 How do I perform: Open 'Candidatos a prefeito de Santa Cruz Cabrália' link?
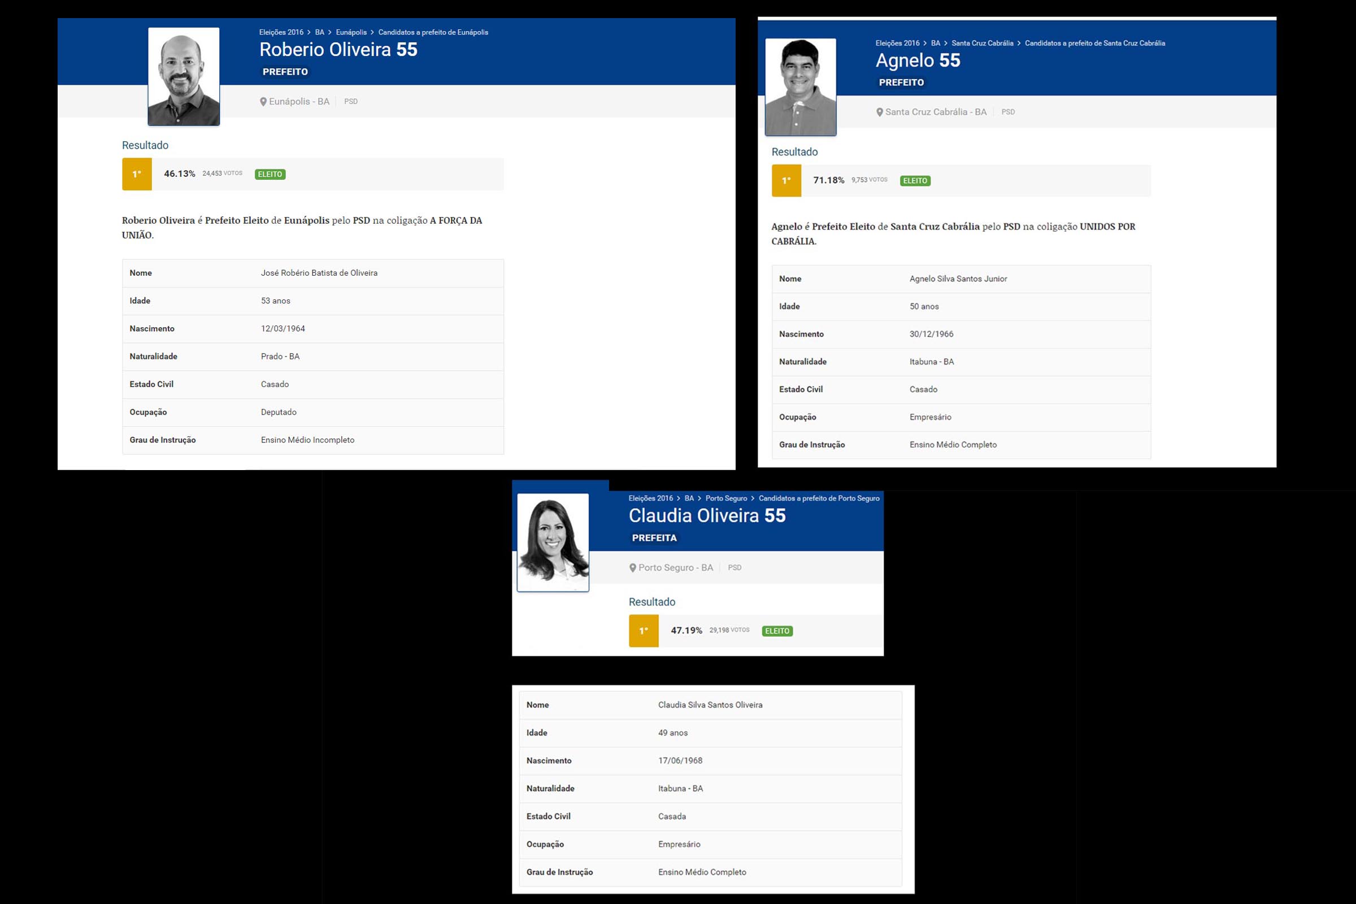click(x=1094, y=44)
